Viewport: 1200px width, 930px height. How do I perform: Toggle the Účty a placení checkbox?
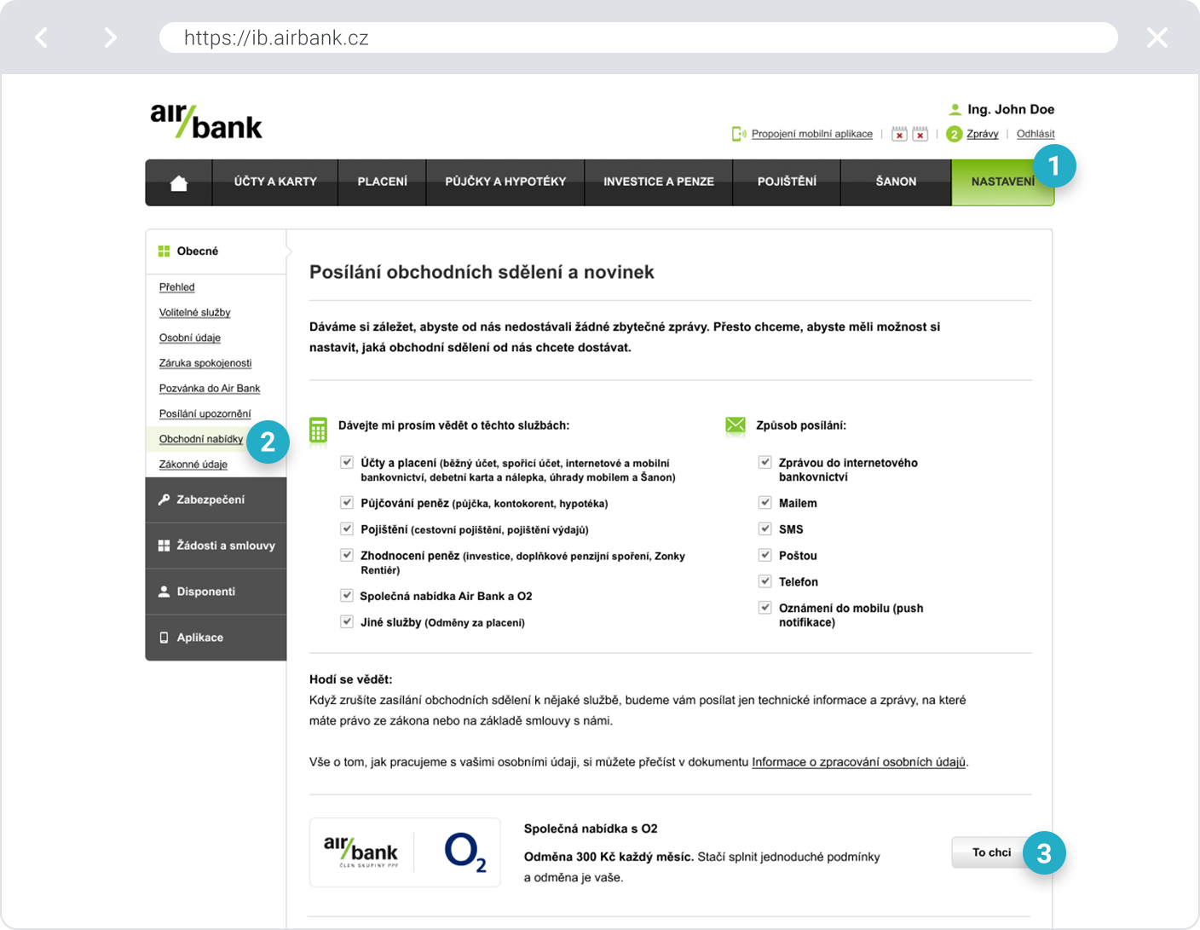pos(347,462)
